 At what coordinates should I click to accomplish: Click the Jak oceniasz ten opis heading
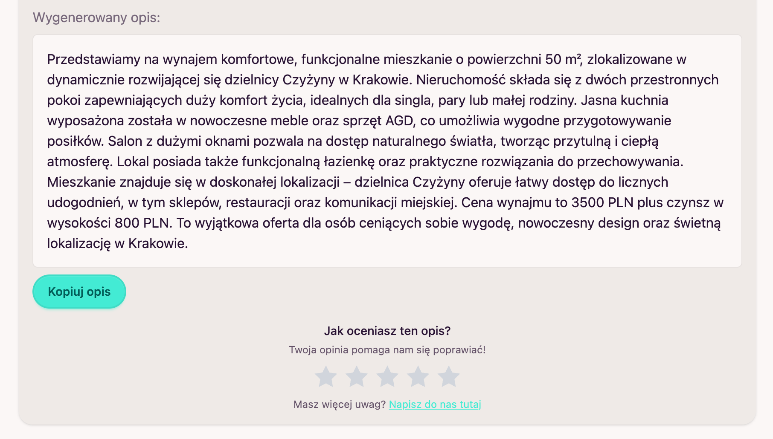point(389,330)
